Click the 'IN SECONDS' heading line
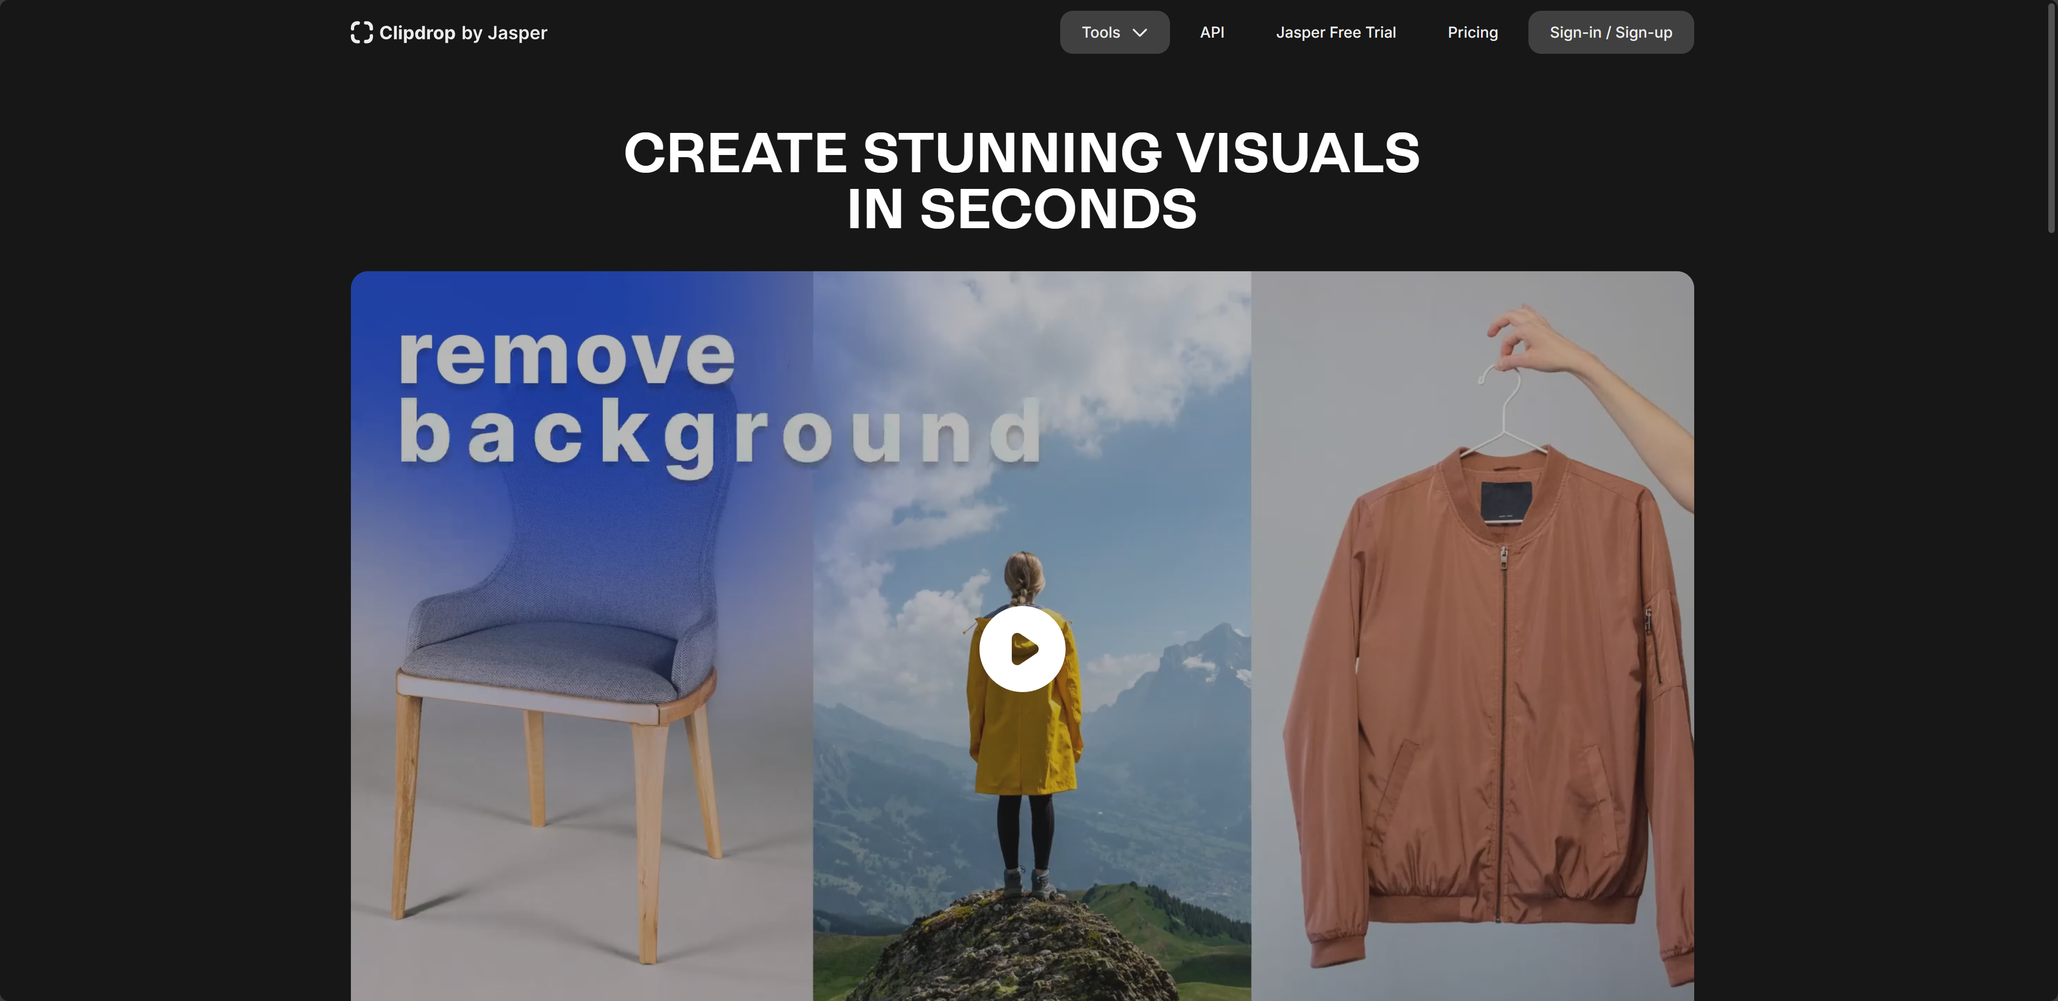Viewport: 2058px width, 1001px height. coord(1021,209)
